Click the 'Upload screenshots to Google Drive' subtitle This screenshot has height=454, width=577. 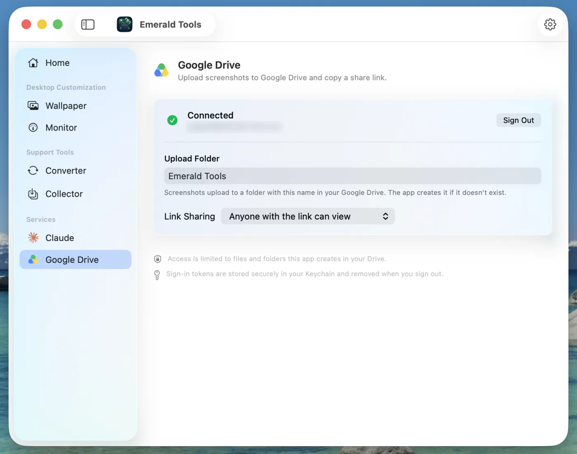tap(282, 77)
